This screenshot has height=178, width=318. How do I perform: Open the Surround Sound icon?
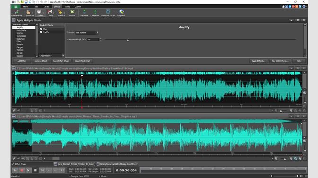coord(108,13)
